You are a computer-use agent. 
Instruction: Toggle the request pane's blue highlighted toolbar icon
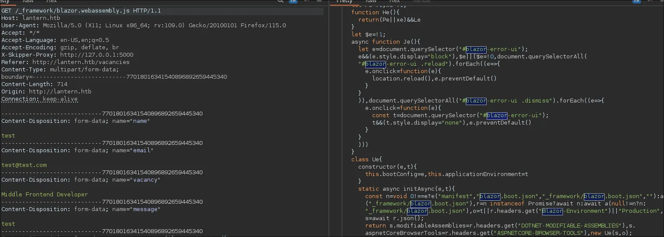pos(293,1)
